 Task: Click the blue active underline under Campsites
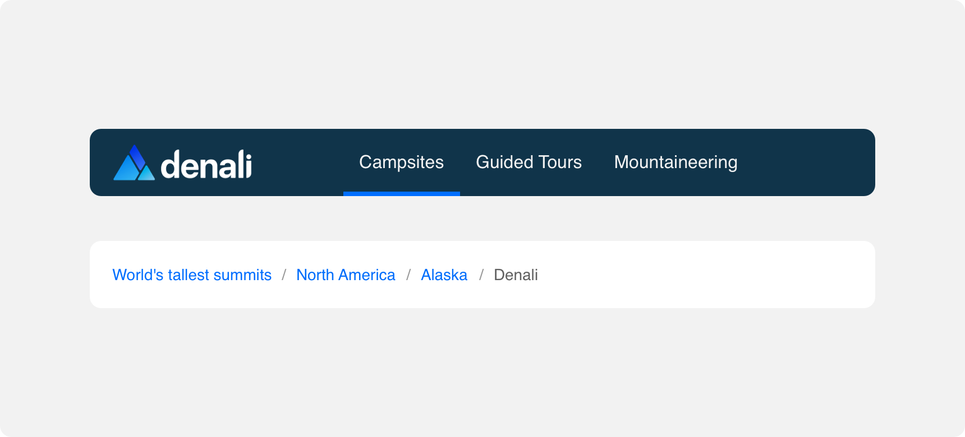(x=402, y=194)
